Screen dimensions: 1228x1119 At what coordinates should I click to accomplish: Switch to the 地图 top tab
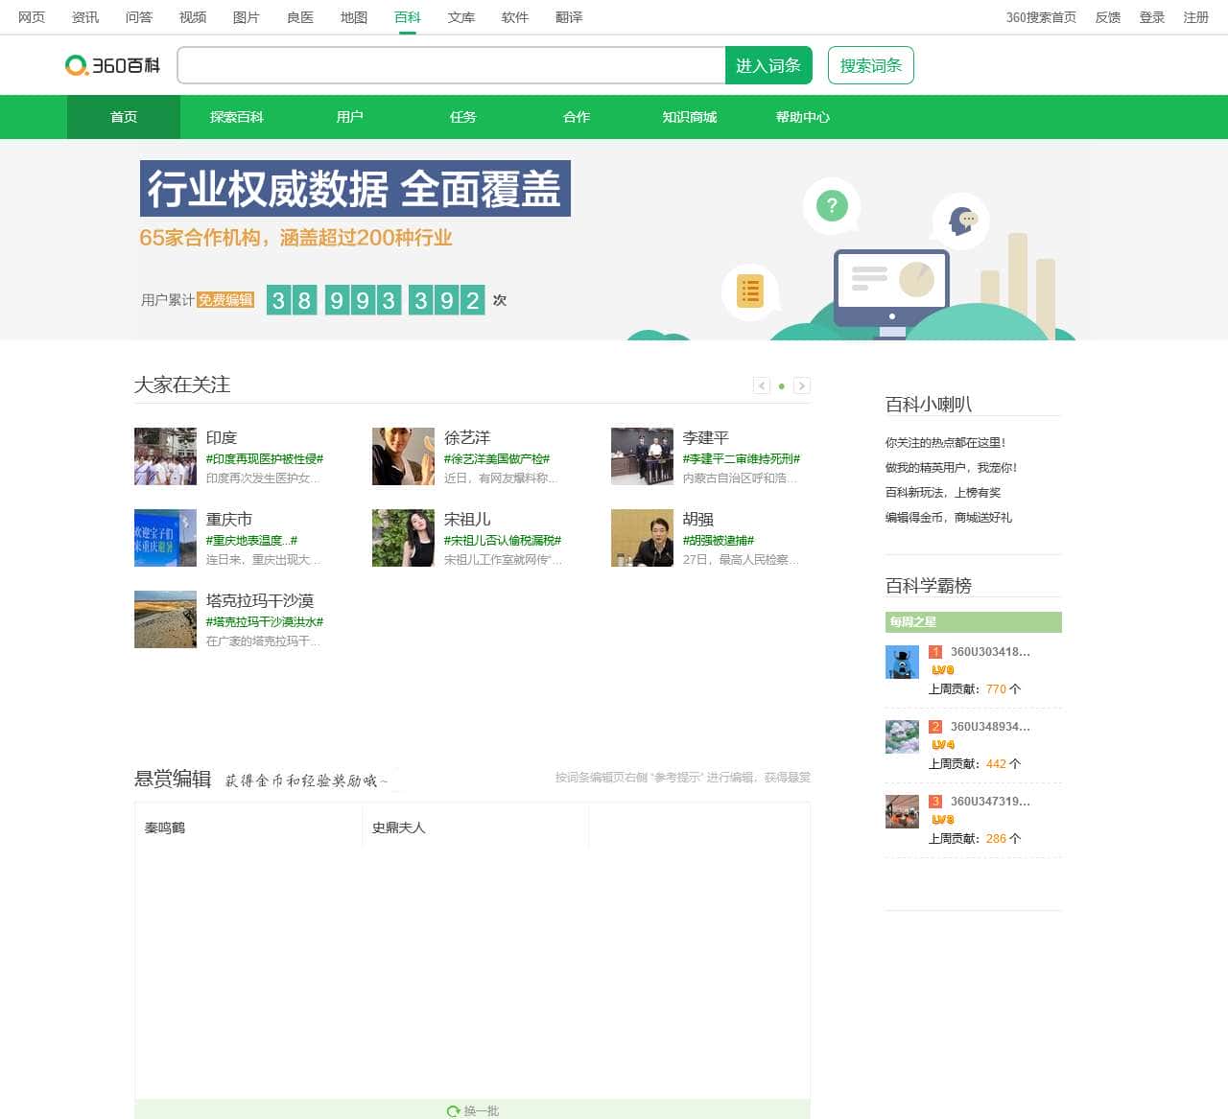[x=354, y=17]
